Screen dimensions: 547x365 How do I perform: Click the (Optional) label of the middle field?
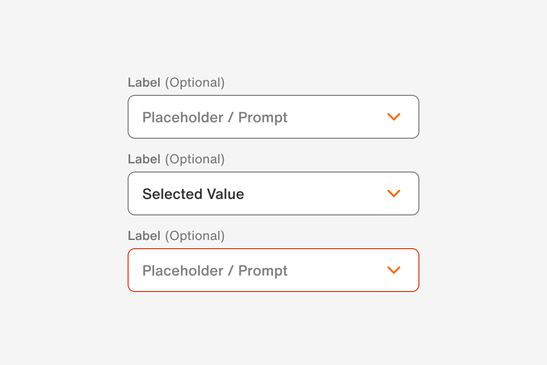click(x=195, y=159)
